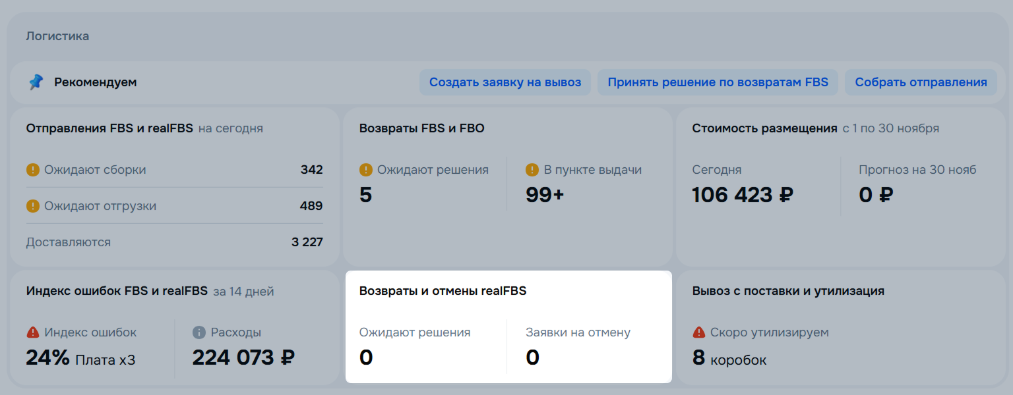Image resolution: width=1013 pixels, height=395 pixels.
Task: Click the pushpin icon beside Рекомендуем
Action: coord(36,82)
